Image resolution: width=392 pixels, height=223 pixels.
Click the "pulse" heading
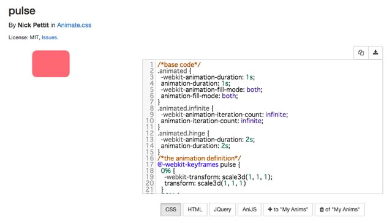tap(22, 11)
